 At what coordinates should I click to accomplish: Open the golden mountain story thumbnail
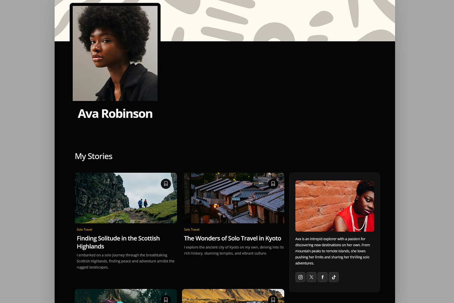(233, 296)
